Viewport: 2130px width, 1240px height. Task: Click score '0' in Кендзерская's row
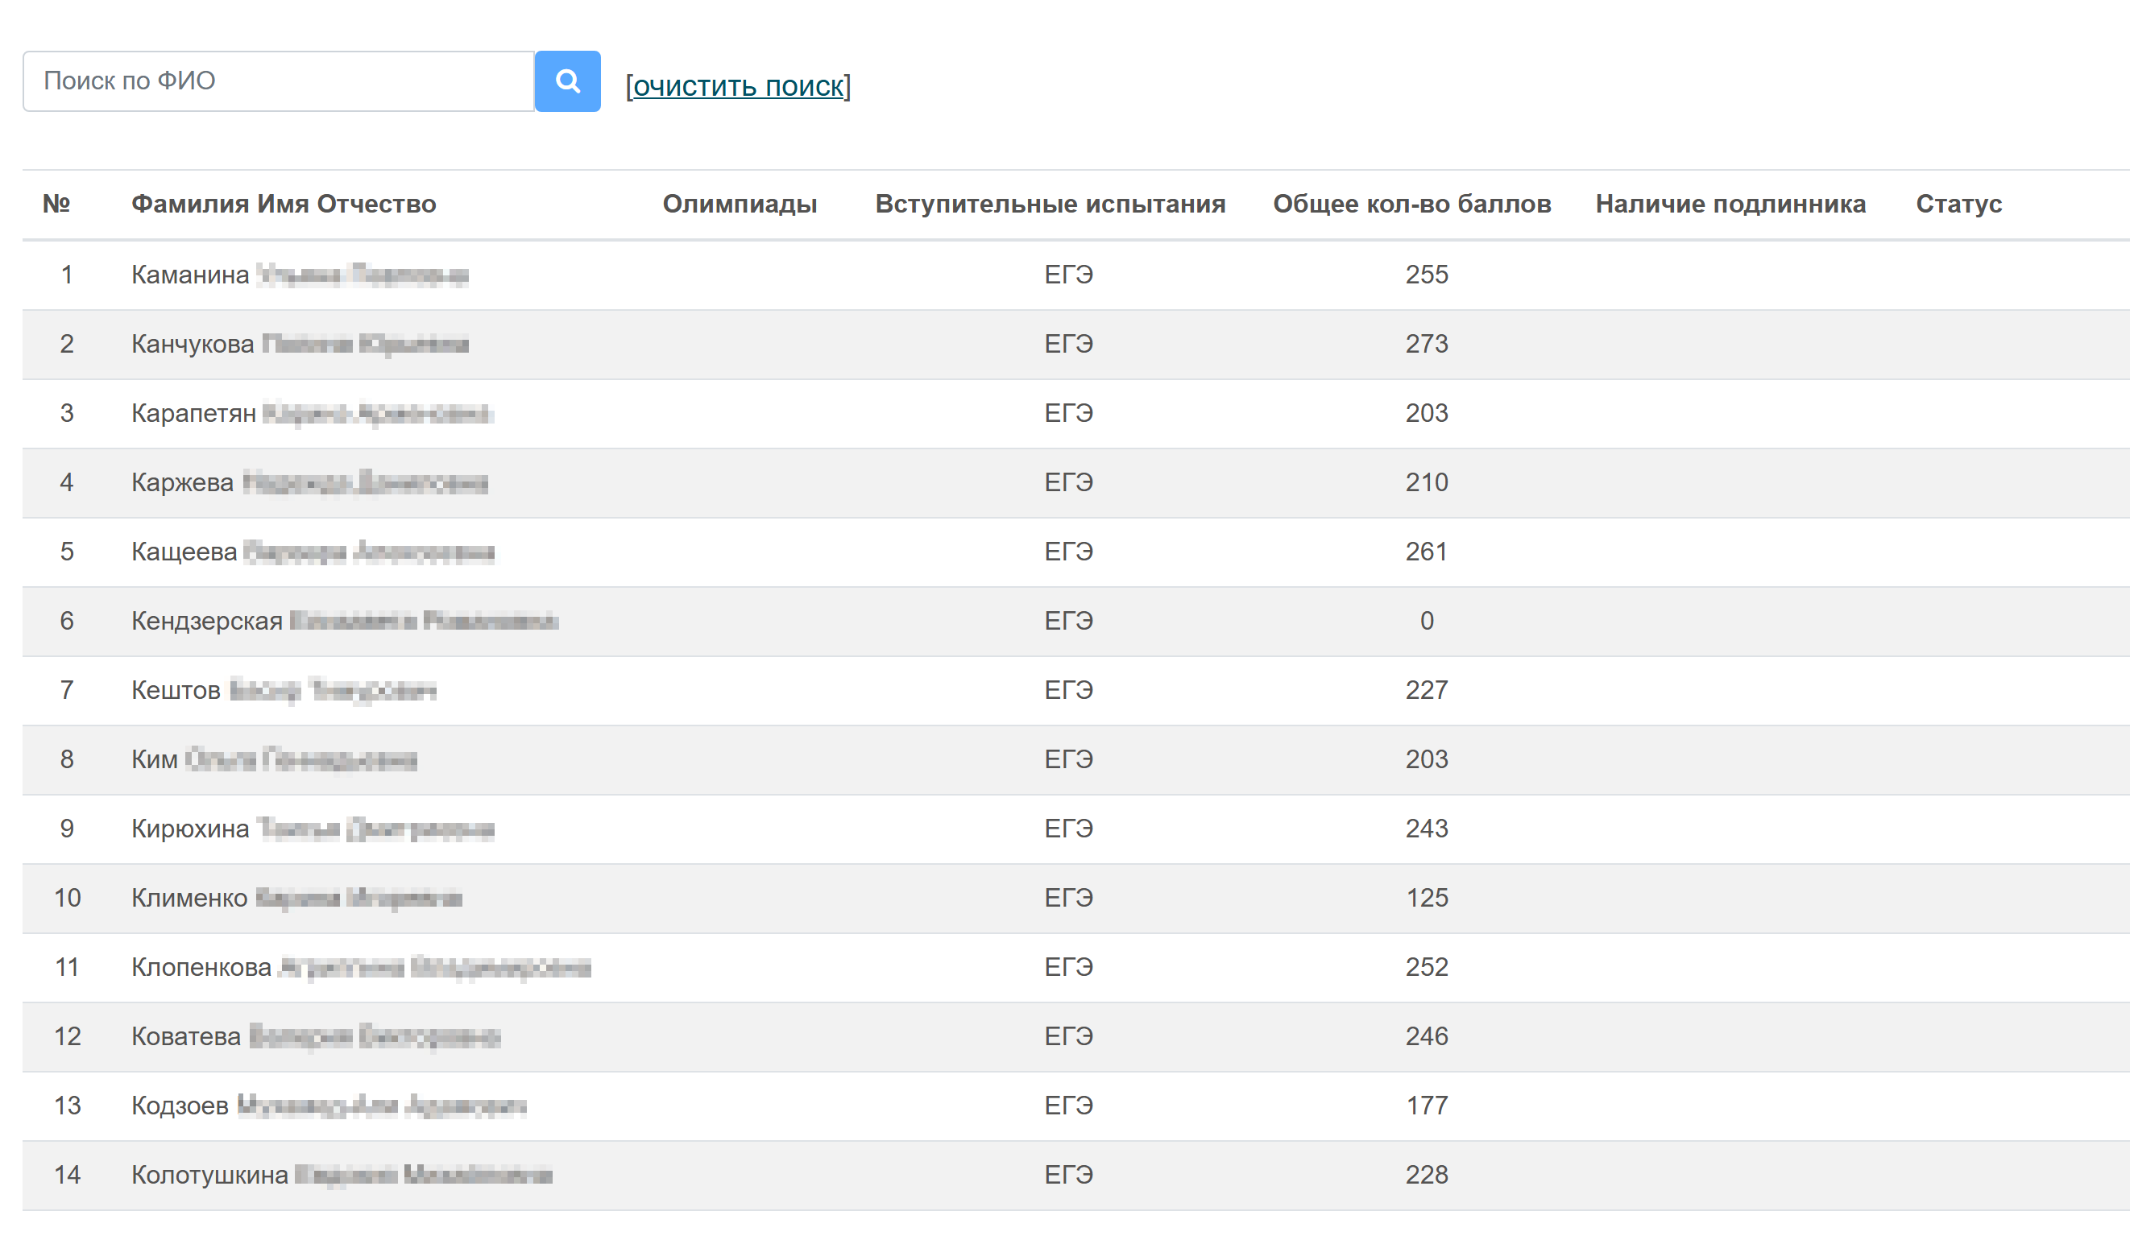[x=1427, y=621]
